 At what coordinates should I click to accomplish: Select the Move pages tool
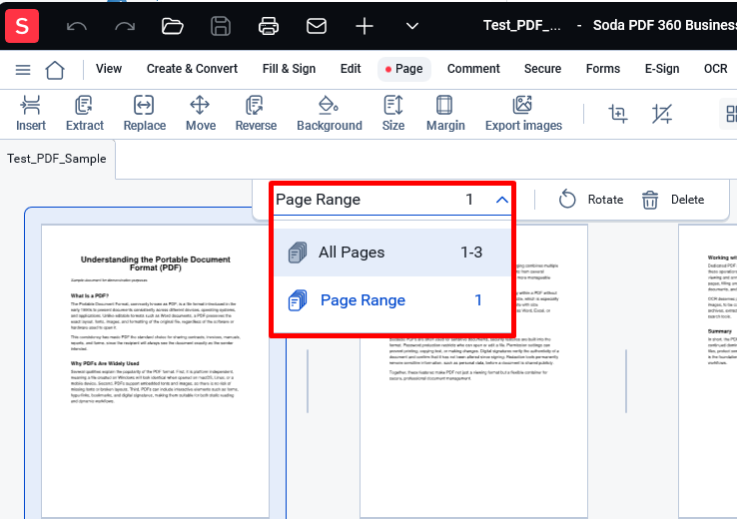pyautogui.click(x=201, y=113)
